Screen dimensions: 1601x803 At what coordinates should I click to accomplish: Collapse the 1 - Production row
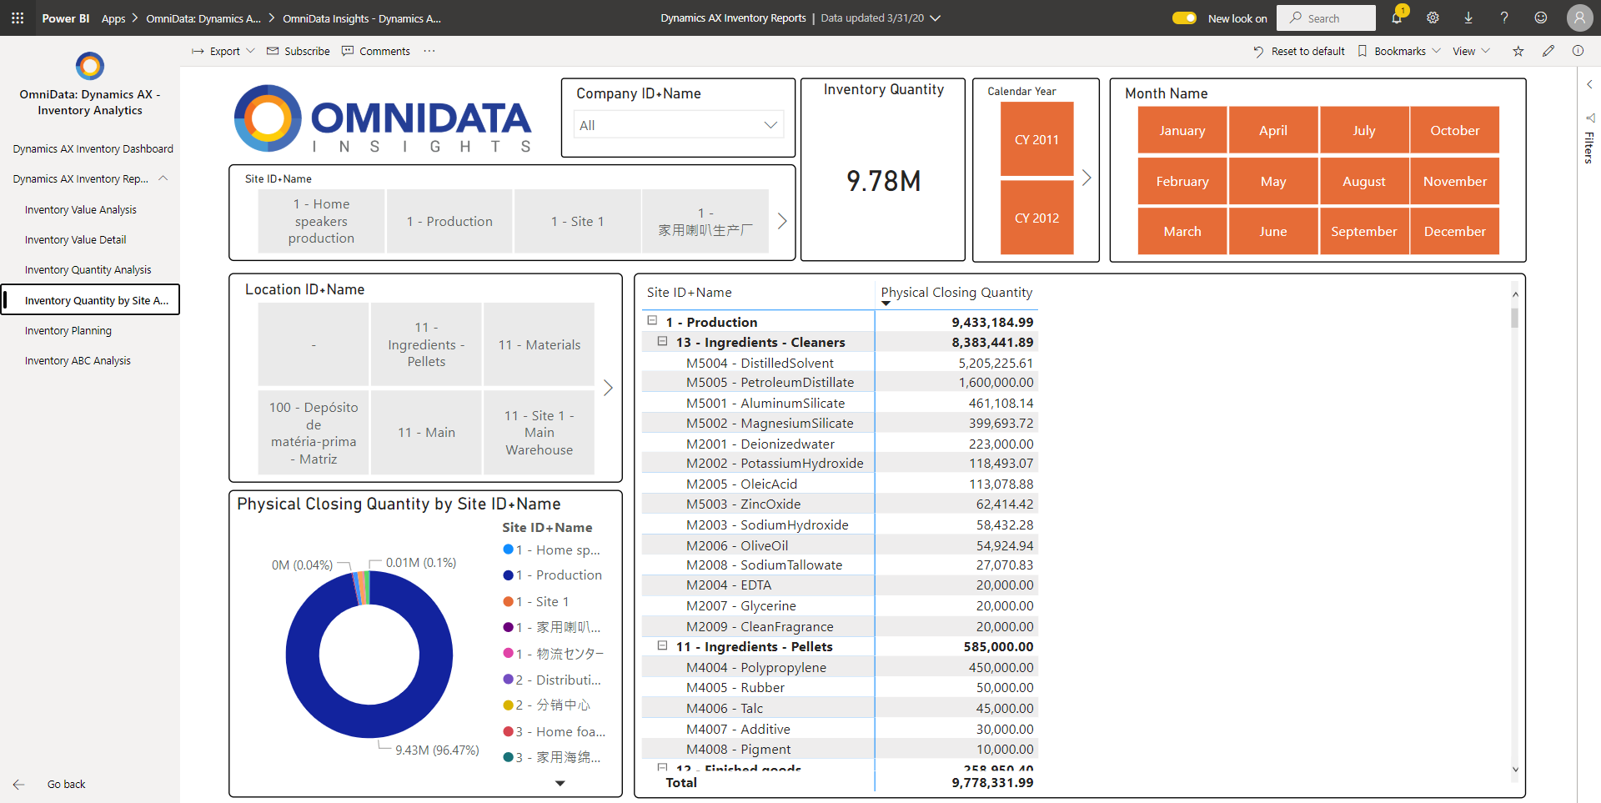(652, 321)
